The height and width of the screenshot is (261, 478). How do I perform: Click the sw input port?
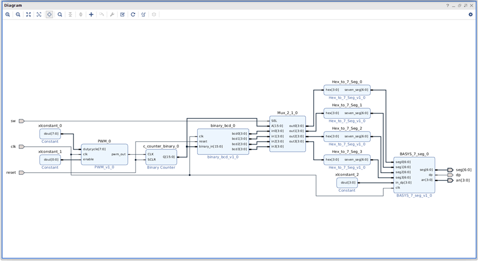pyautogui.click(x=22, y=121)
